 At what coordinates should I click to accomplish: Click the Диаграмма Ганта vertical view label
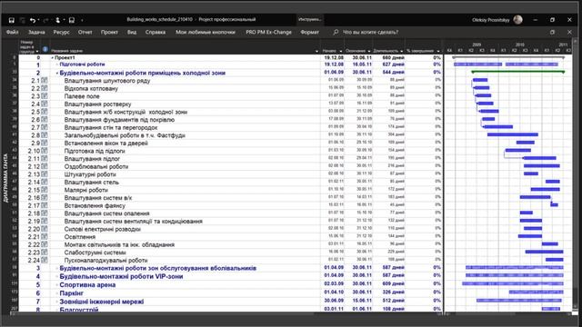coord(5,178)
